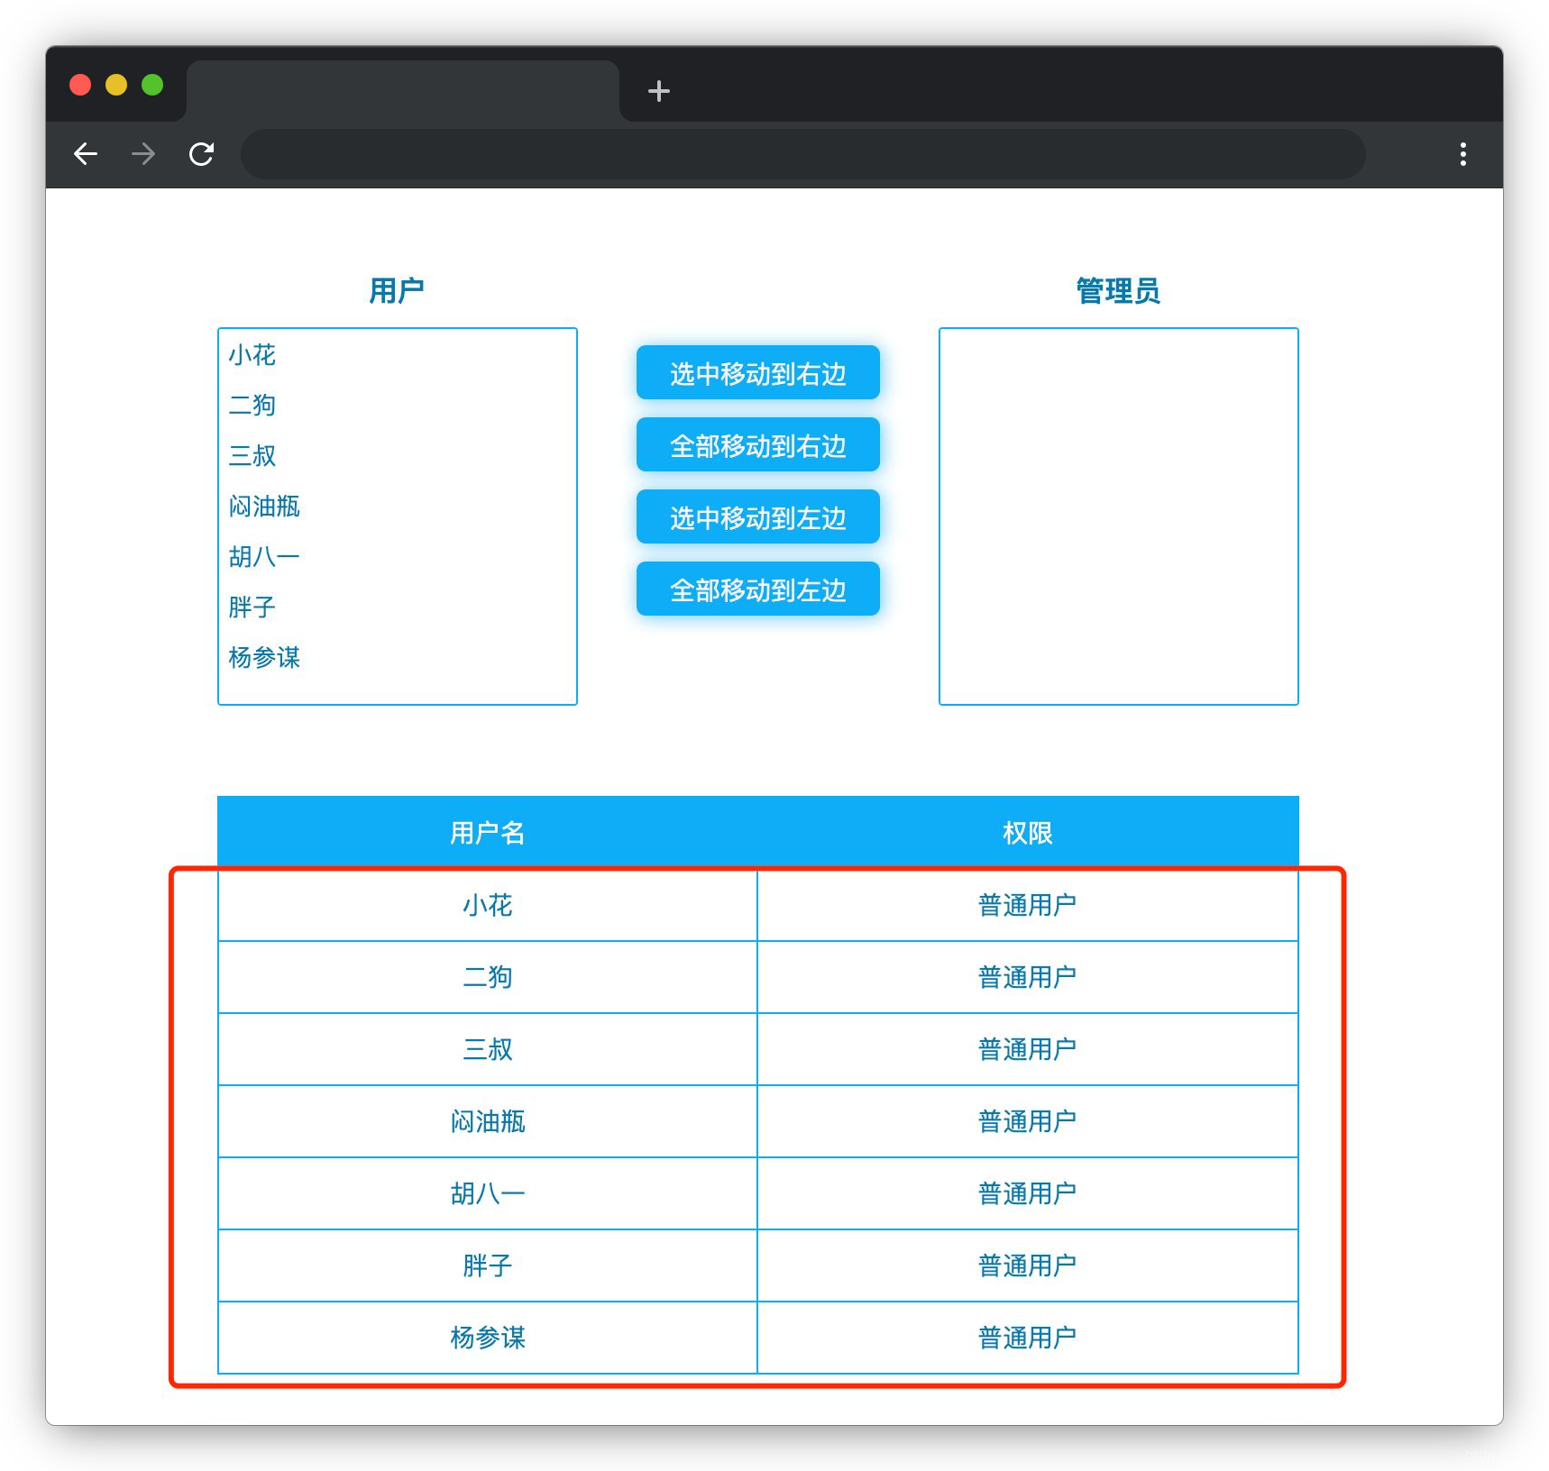
Task: Click the 管理员 heading
Action: click(x=1118, y=291)
